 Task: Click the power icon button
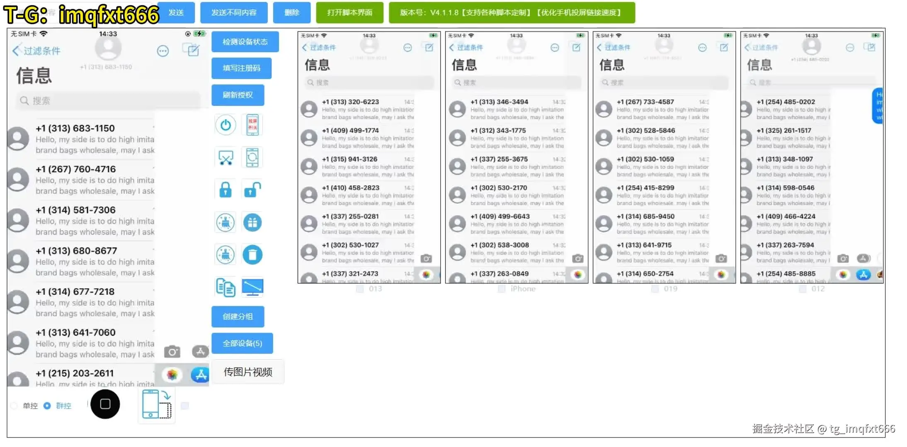click(x=226, y=125)
